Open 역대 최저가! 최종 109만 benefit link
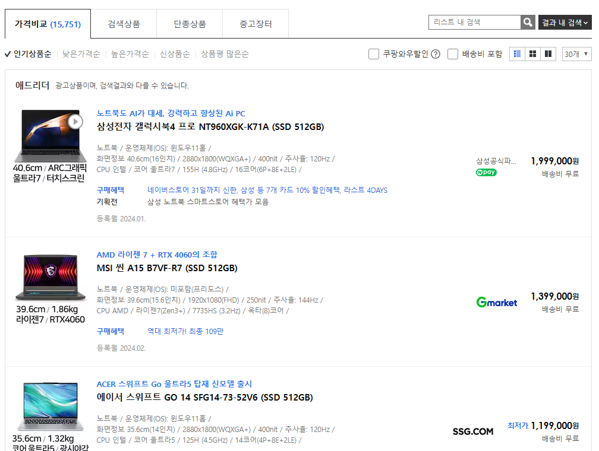The height and width of the screenshot is (451, 599). pos(185,331)
